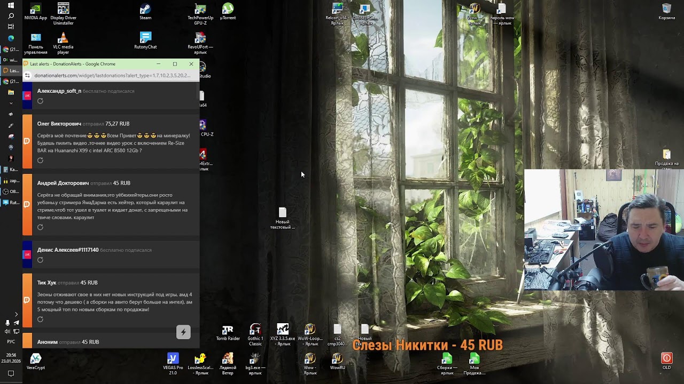The width and height of the screenshot is (684, 384).
Task: Open RutonyChat desktop shortcut
Action: pyautogui.click(x=145, y=41)
